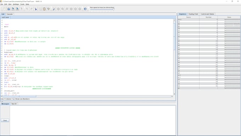Switch to the Execute tab
241x136 pixels.
(10, 14)
